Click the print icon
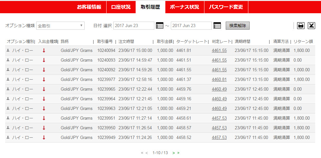Image resolution: width=321 pixels, height=158 pixels. (301, 26)
